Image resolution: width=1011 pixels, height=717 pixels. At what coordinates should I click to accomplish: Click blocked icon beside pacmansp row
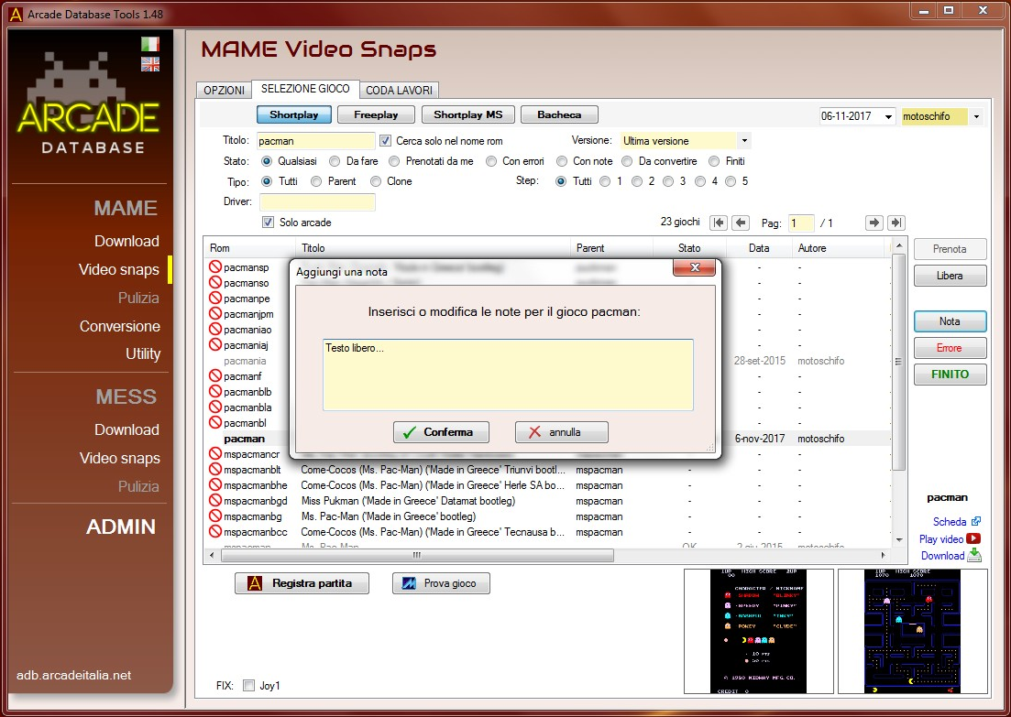(x=215, y=266)
